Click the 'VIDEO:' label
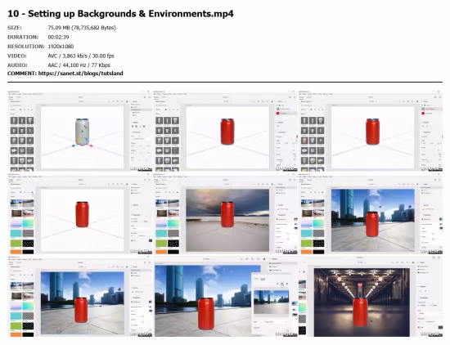Viewport: 450px width, 345px height. pos(16,56)
